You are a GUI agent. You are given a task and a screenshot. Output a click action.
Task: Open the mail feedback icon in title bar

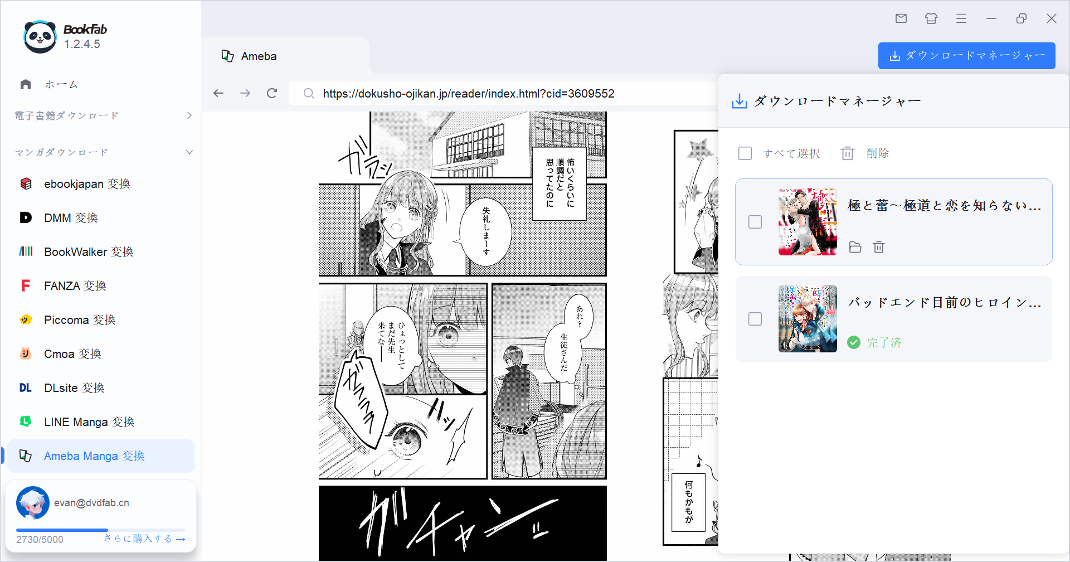(901, 18)
